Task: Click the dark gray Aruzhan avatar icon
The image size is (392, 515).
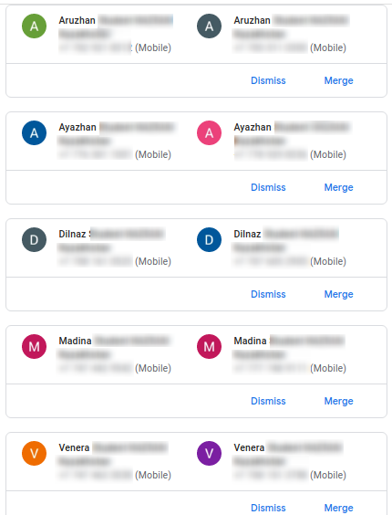Action: click(210, 26)
